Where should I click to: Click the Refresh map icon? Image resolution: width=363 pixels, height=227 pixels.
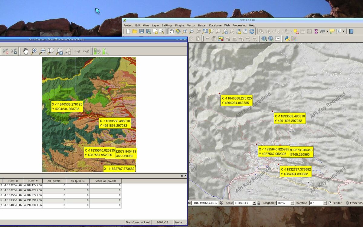[x=252, y=31]
